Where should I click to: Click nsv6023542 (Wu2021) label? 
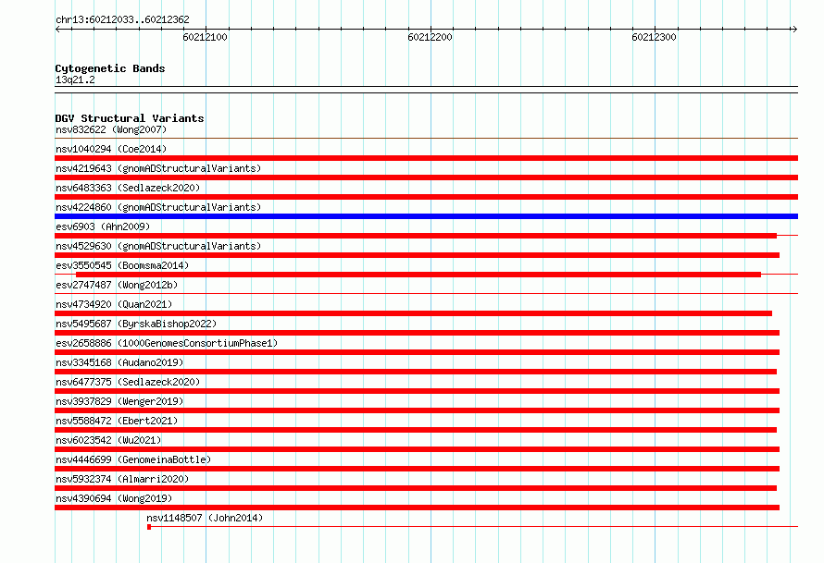point(108,440)
